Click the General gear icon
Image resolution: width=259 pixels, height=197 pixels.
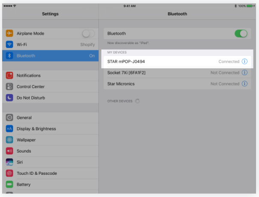(9, 118)
